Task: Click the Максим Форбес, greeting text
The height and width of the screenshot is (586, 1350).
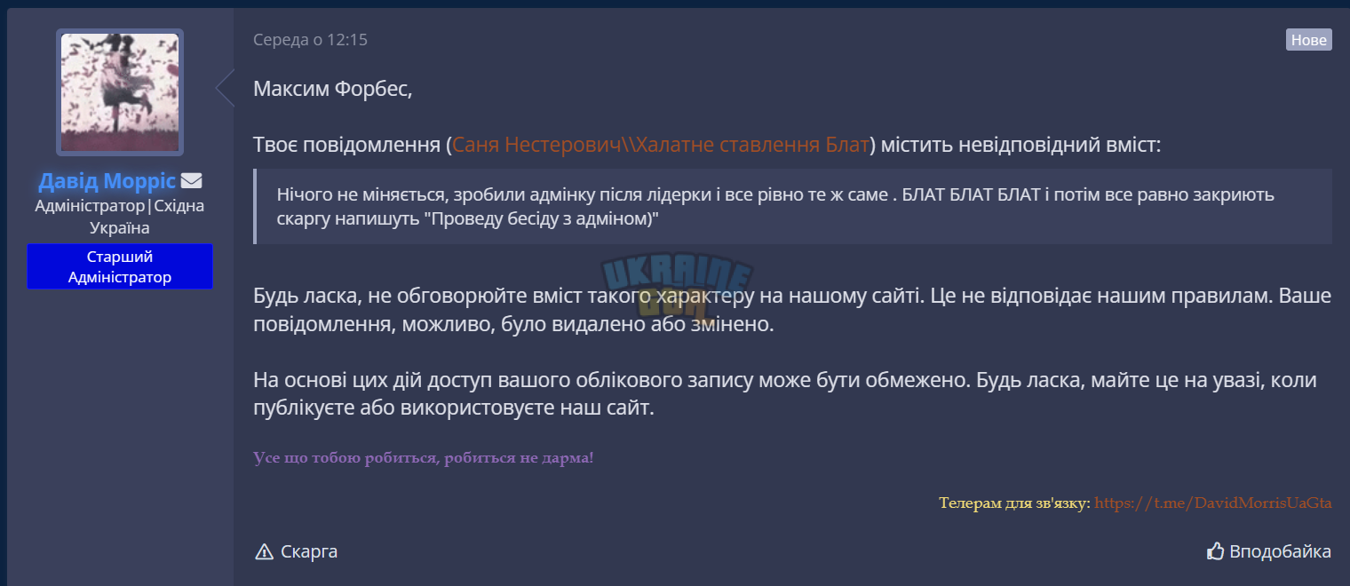Action: coord(333,89)
